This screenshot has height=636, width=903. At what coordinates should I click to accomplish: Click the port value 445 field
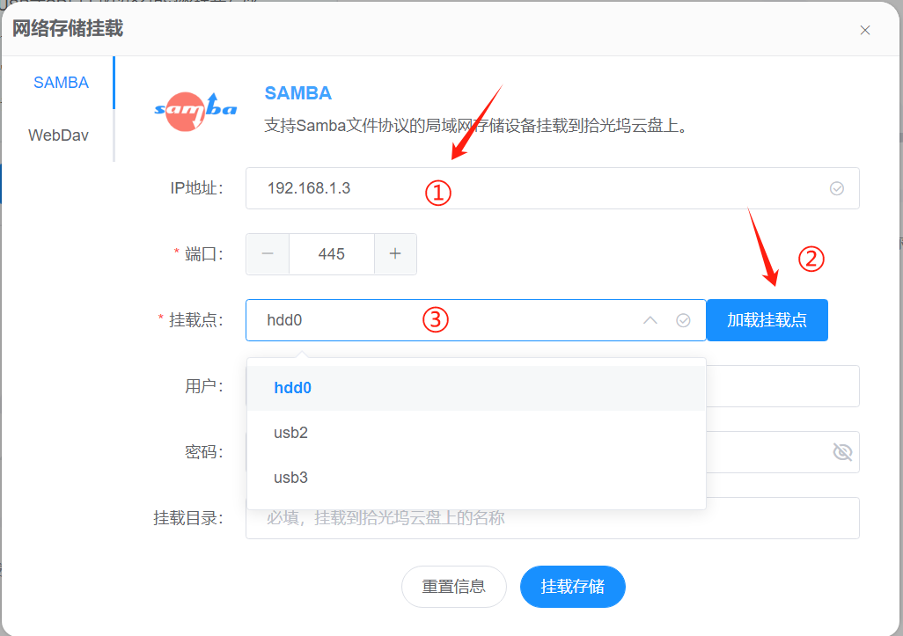331,254
